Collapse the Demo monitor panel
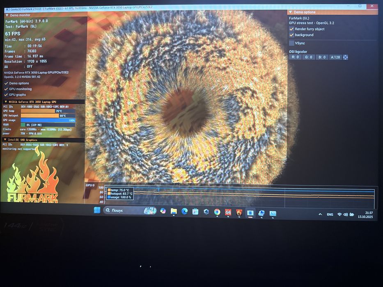 (7, 15)
